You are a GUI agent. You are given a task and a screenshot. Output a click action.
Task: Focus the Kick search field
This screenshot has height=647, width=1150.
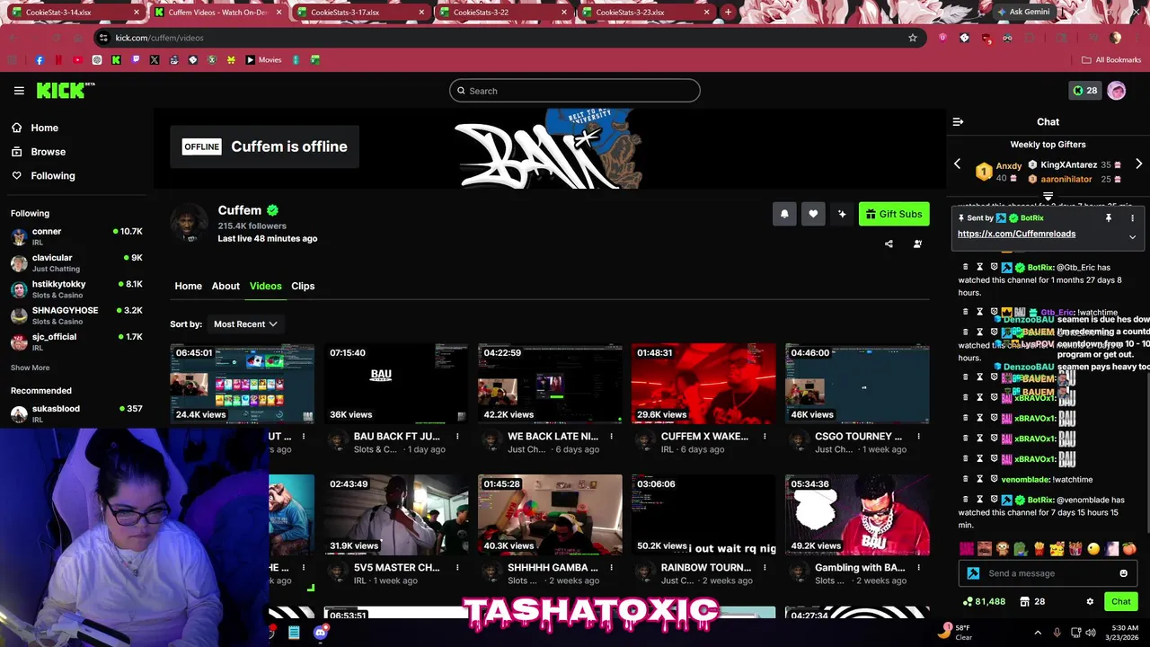pyautogui.click(x=574, y=91)
